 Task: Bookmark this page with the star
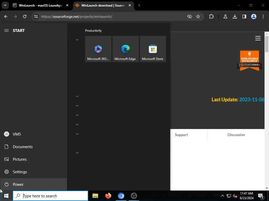pos(198,16)
